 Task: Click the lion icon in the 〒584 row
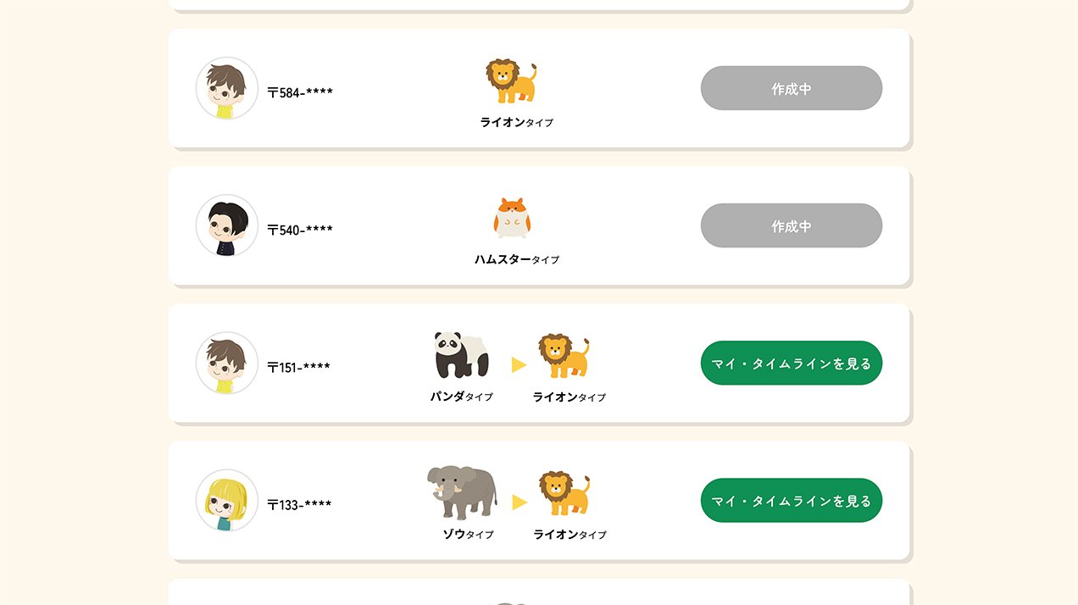pyautogui.click(x=511, y=82)
